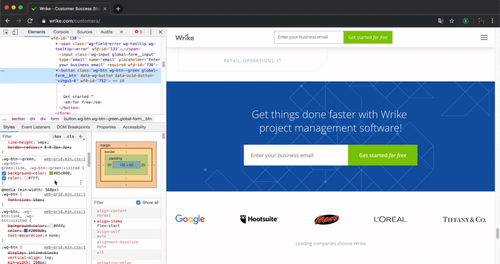Select the section breadcrumb
Viewport: 500px width, 264px height.
(18, 118)
